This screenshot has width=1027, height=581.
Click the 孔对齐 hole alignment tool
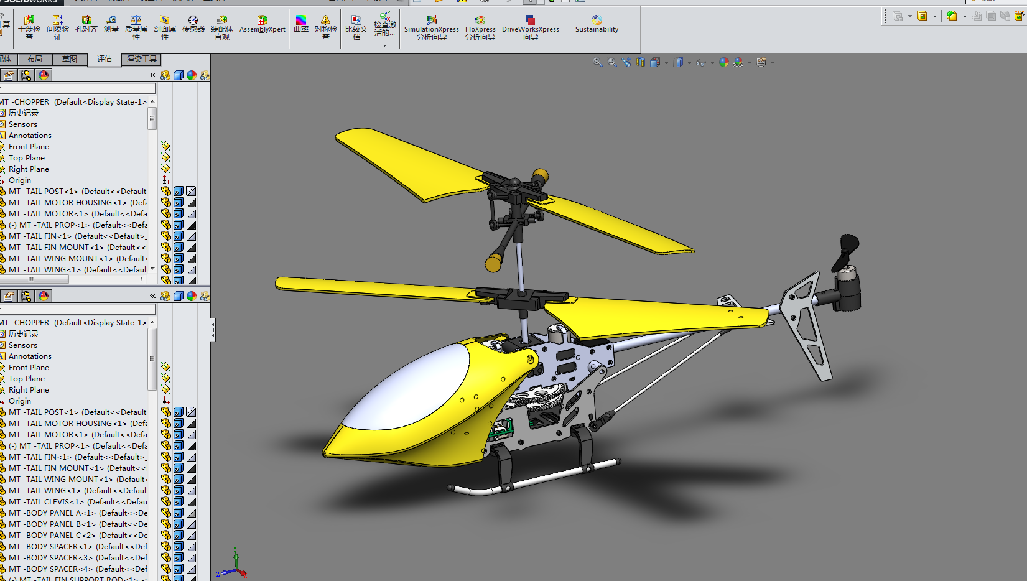[86, 24]
